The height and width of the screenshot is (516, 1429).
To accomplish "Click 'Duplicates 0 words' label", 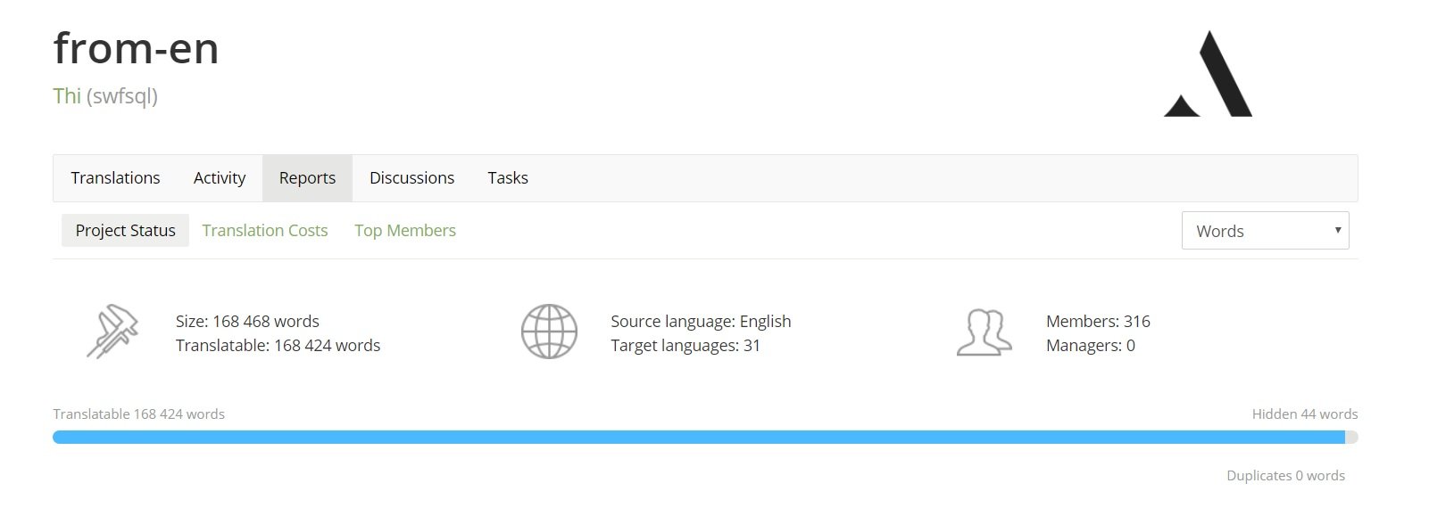I will coord(1285,476).
